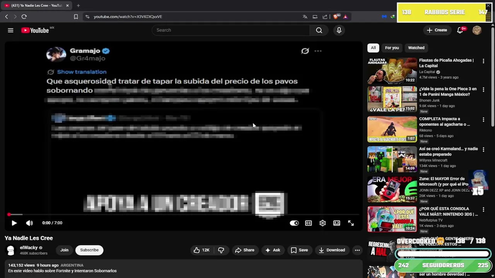Click the Create button
Image resolution: width=495 pixels, height=278 pixels.
point(437,30)
